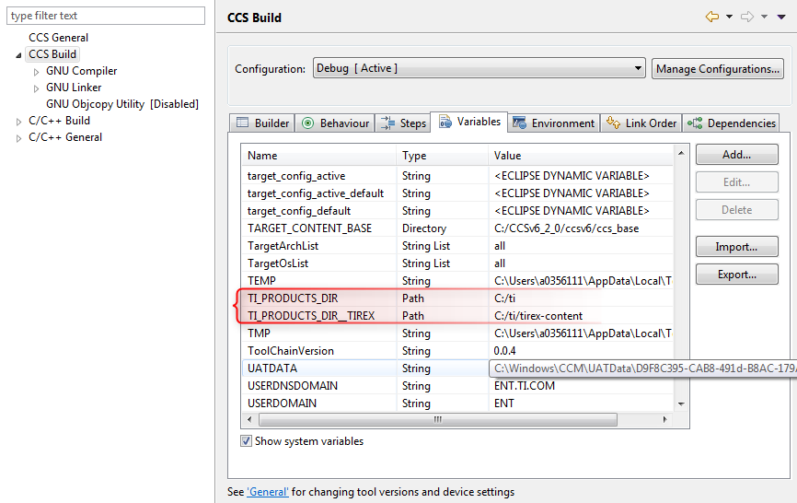Select the target_config_default variable row
Viewport: 797px width, 503px height.
pyautogui.click(x=457, y=211)
